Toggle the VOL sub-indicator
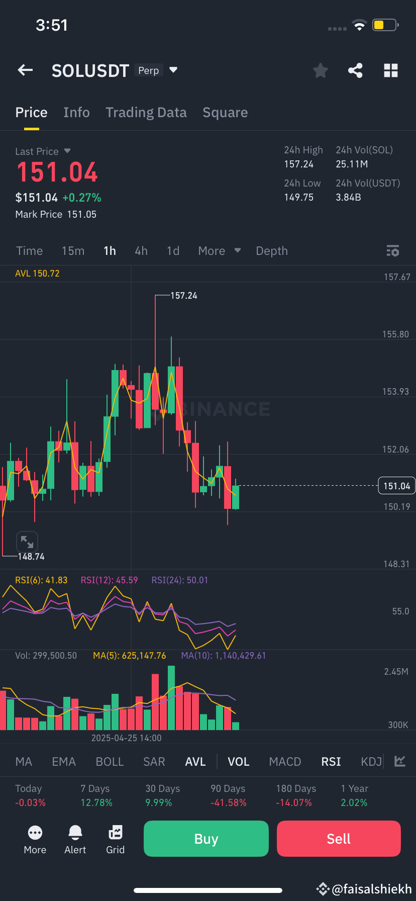 pos(239,762)
